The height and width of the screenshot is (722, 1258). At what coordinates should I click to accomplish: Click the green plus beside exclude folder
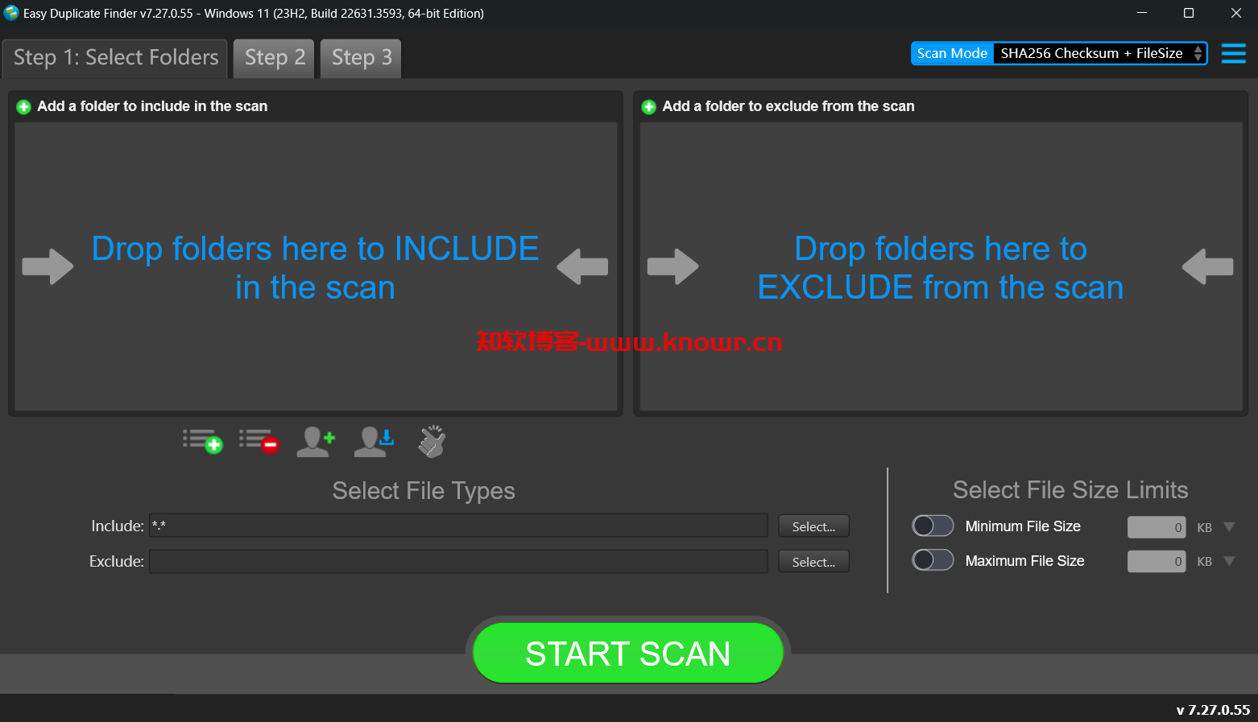click(x=648, y=107)
